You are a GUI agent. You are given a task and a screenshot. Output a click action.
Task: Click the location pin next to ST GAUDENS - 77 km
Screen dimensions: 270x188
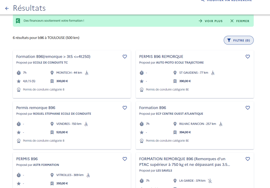point(175,73)
